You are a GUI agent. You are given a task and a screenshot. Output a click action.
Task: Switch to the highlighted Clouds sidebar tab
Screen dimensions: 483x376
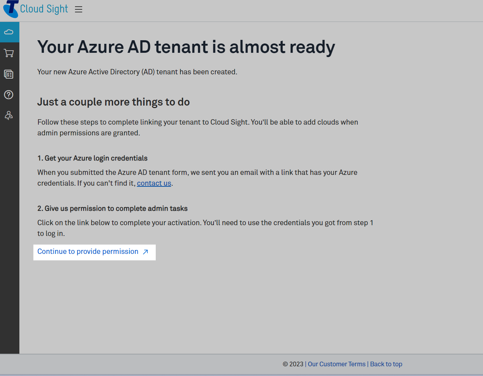pyautogui.click(x=9, y=32)
